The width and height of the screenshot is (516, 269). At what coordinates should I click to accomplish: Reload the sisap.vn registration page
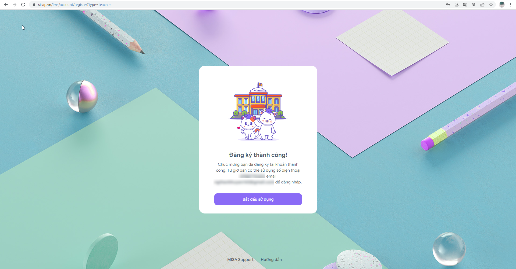(23, 5)
